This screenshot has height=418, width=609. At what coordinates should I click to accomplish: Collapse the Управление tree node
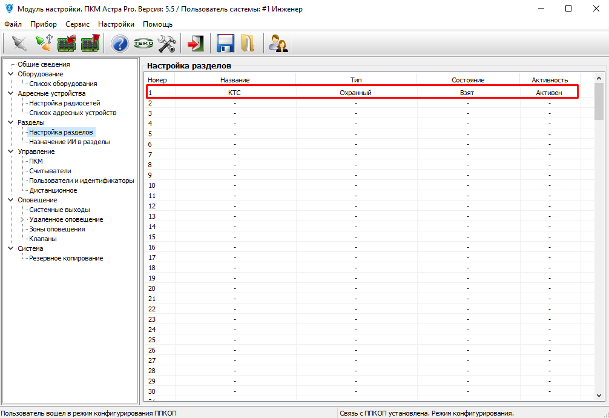click(x=10, y=151)
